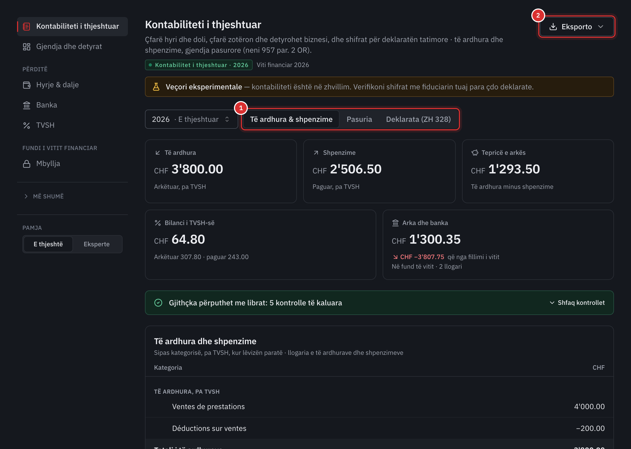Open Gjendja dhe detyrat in sidebar
631x449 pixels.
[72, 47]
